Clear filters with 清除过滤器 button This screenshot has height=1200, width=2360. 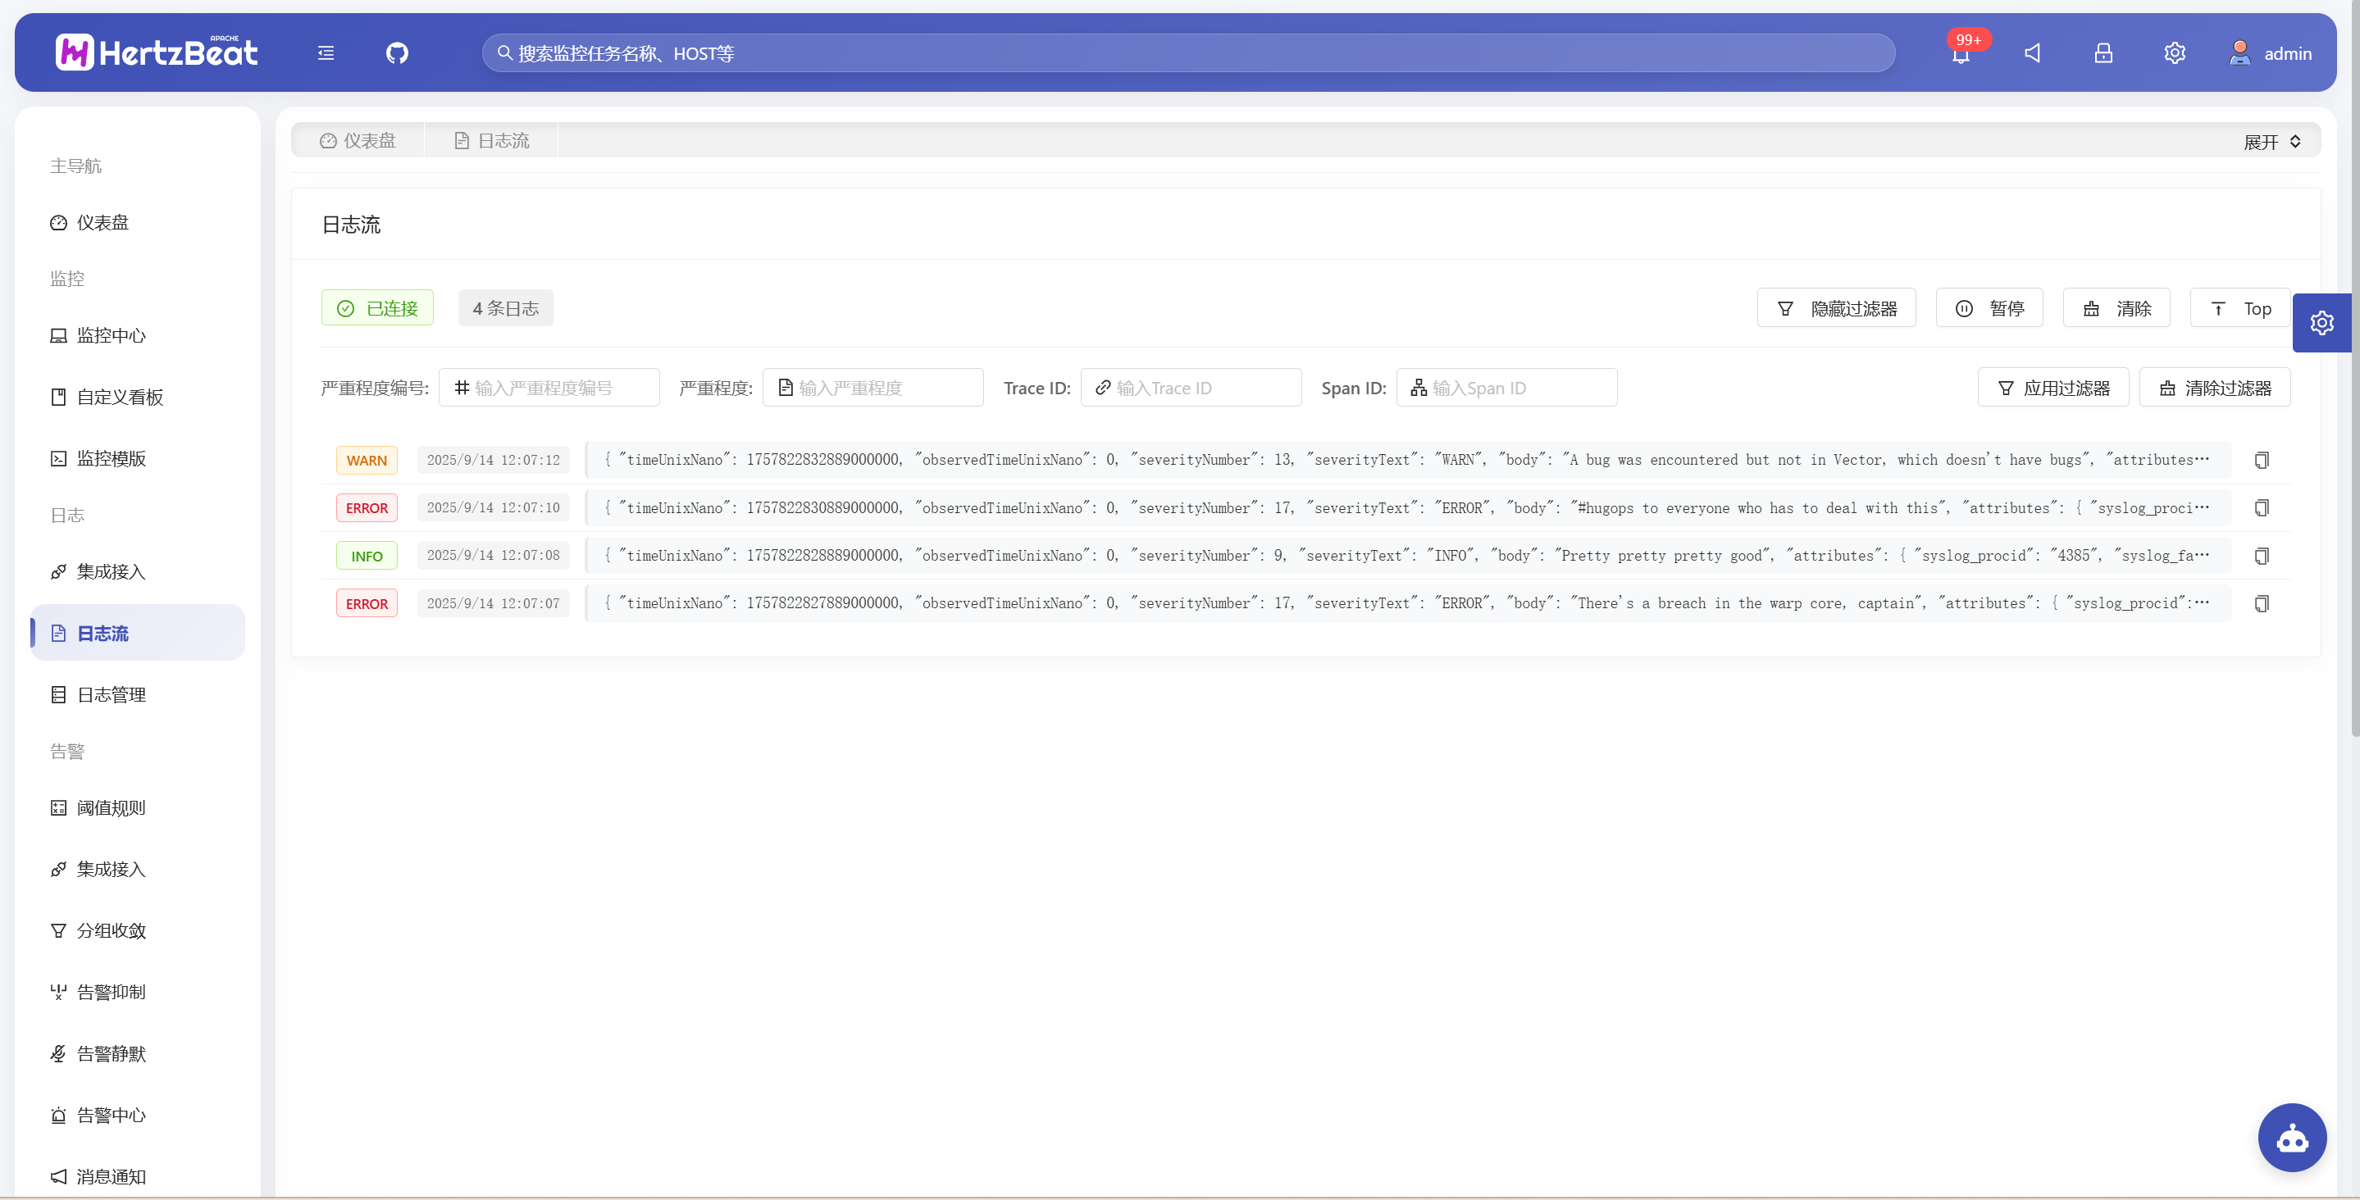(2214, 388)
